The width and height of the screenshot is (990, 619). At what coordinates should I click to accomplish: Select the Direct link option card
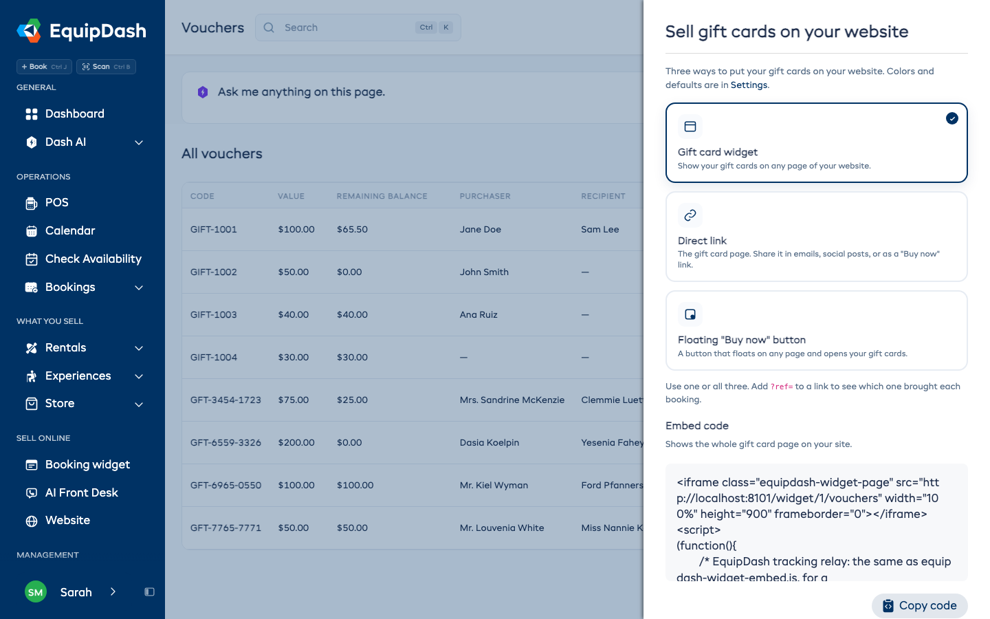coord(817,237)
